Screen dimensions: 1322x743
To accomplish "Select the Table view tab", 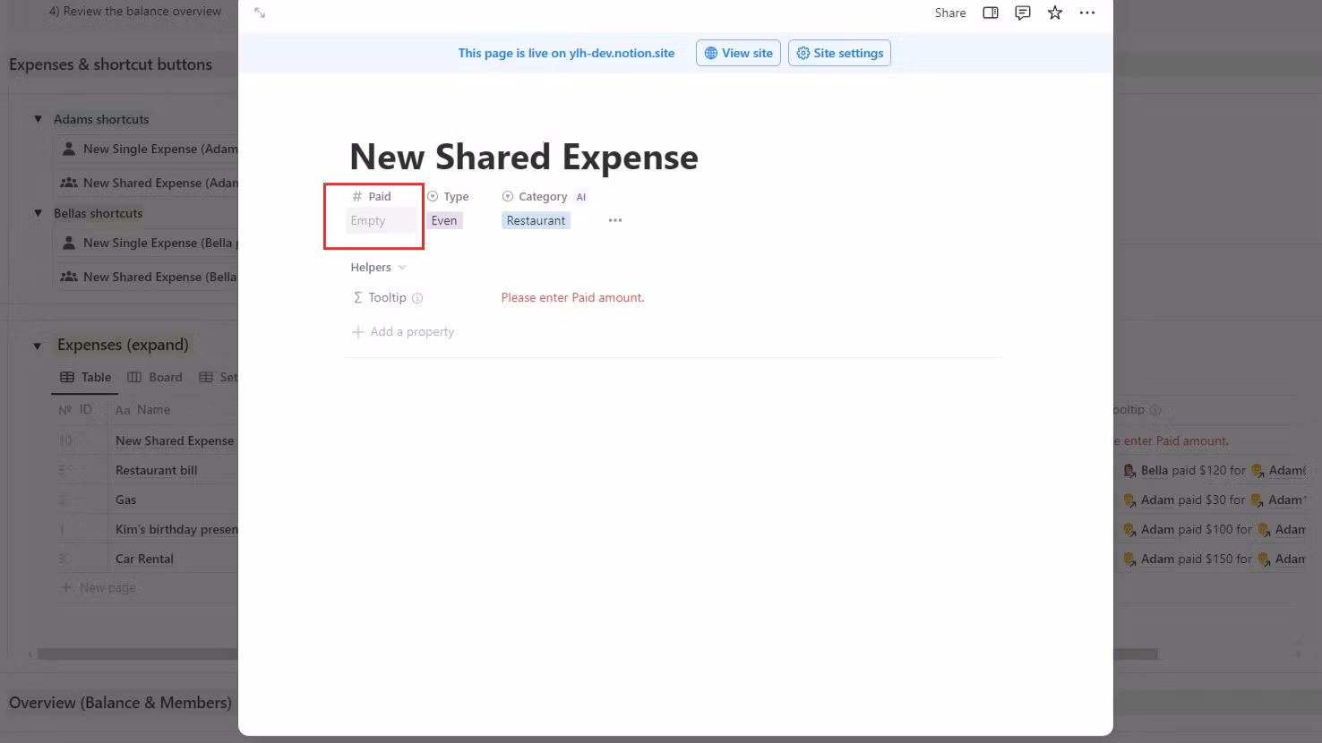I will coord(86,377).
